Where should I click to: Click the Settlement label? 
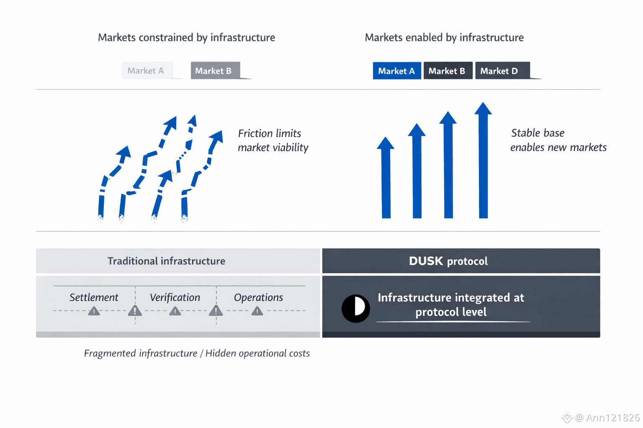[x=94, y=297]
